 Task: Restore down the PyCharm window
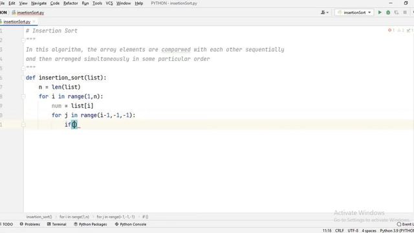click(406, 3)
